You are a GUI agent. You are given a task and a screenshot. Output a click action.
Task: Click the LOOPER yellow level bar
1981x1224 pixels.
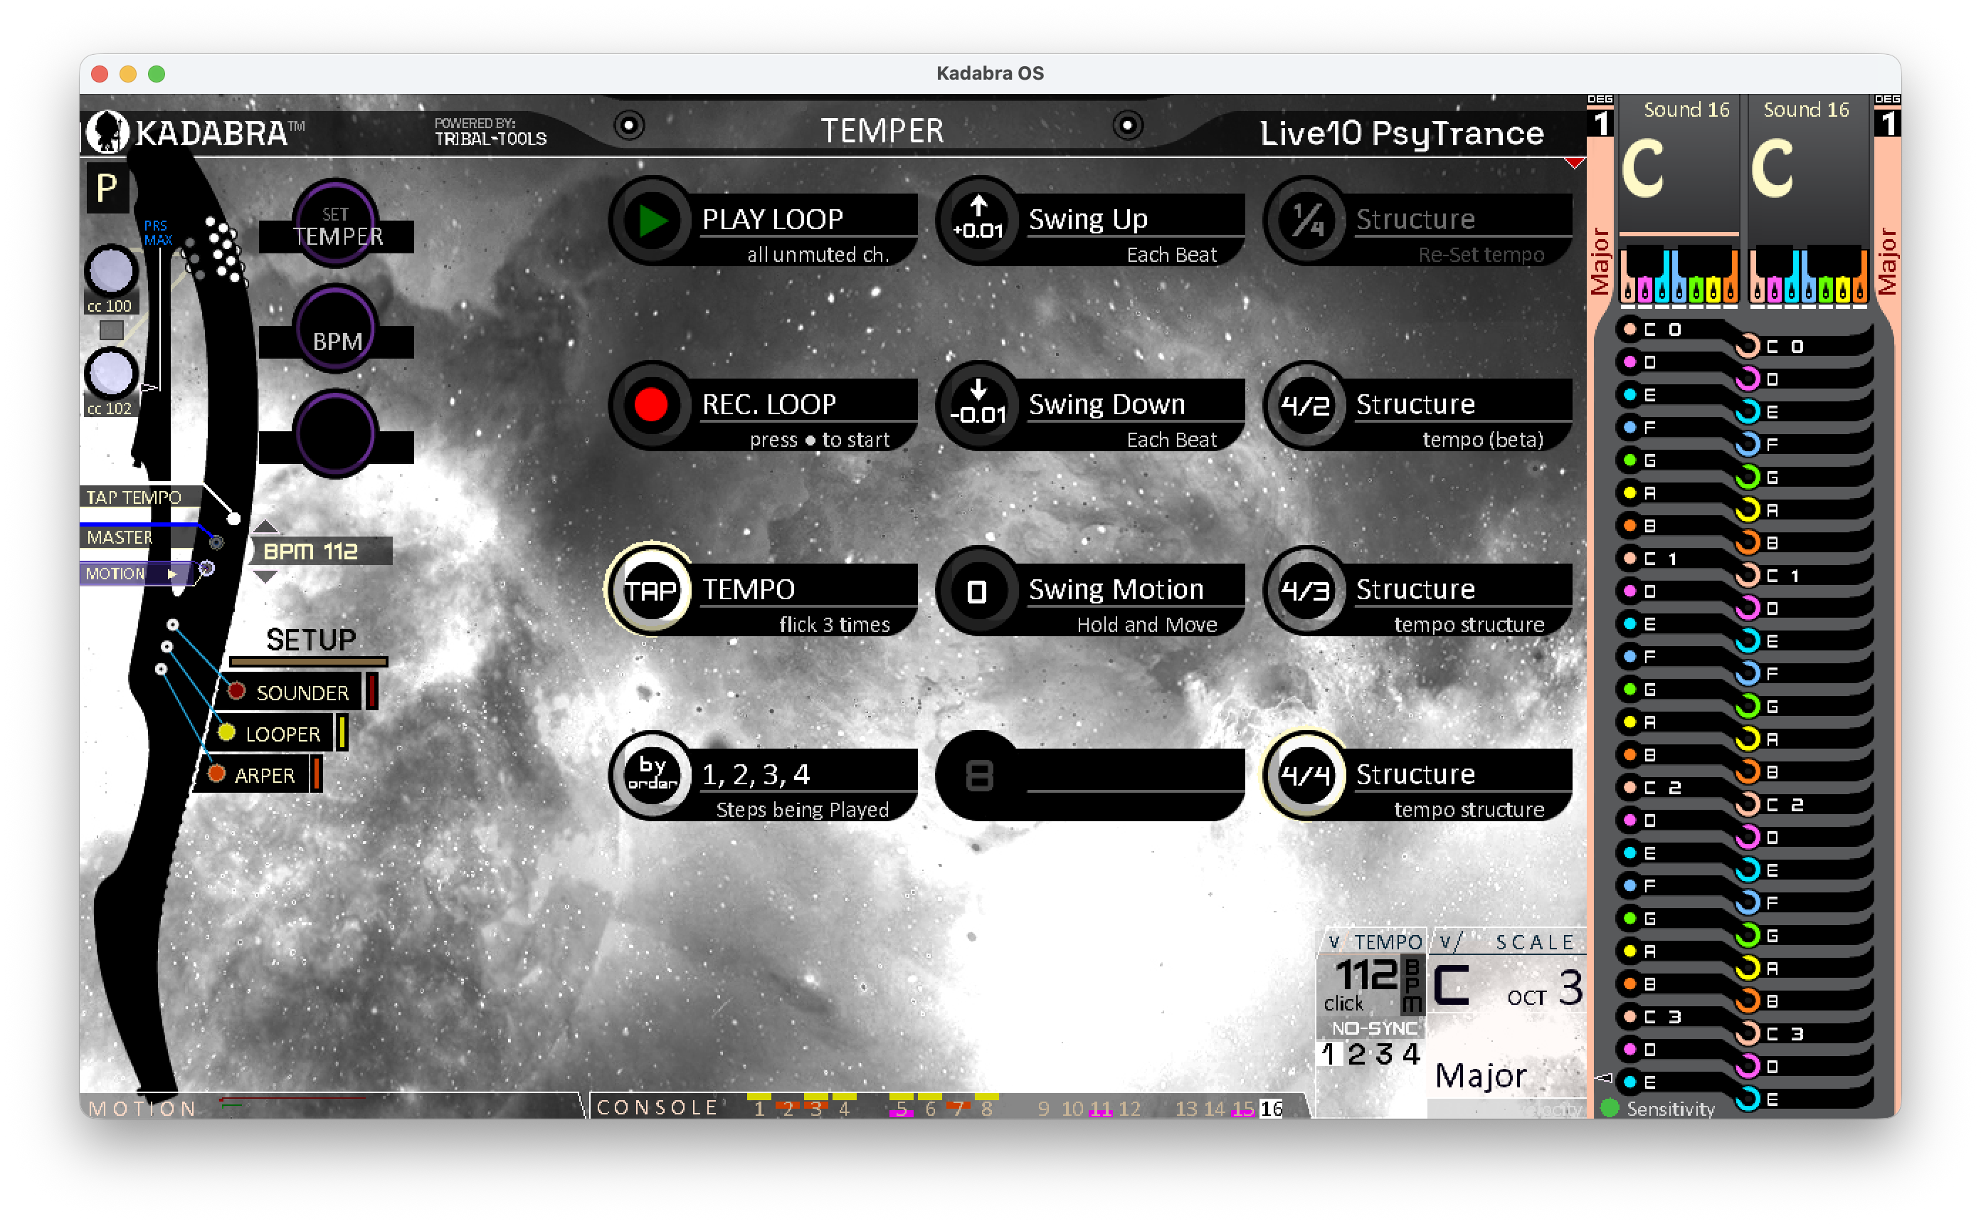pyautogui.click(x=342, y=732)
